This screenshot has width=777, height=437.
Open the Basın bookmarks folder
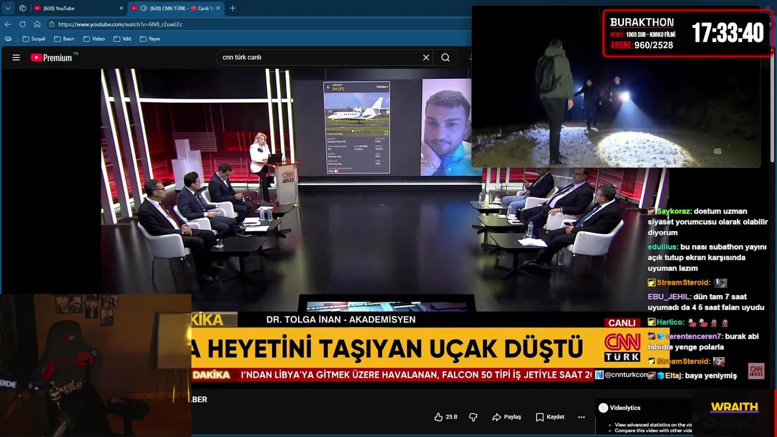(x=64, y=39)
